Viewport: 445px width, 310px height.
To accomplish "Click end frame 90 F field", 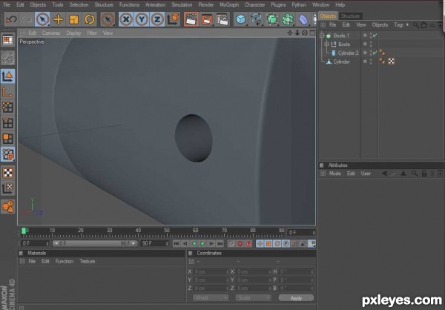I will coord(155,243).
